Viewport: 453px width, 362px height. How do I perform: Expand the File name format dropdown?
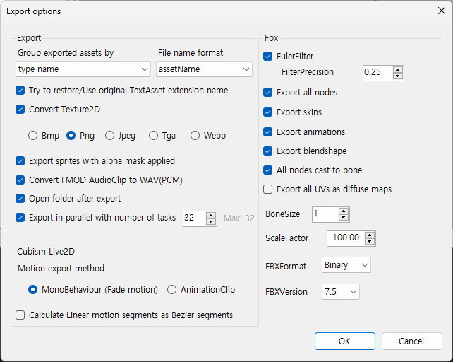(204, 69)
